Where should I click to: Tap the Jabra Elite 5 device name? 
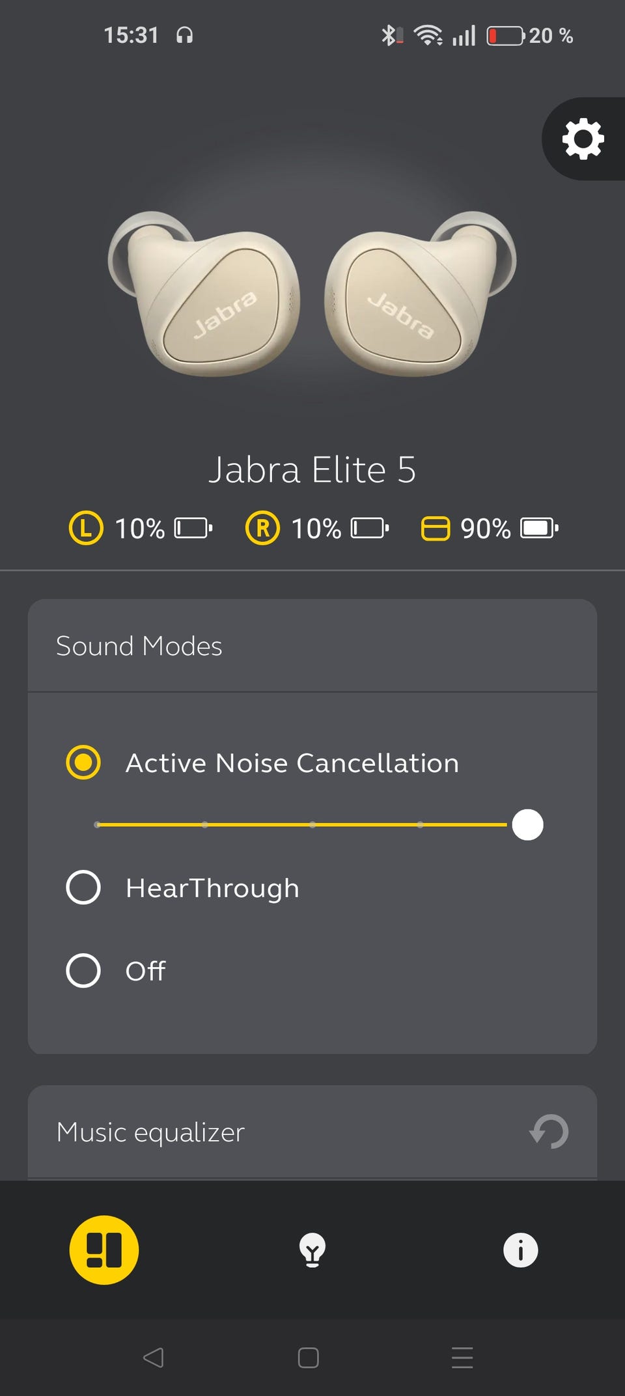point(312,470)
